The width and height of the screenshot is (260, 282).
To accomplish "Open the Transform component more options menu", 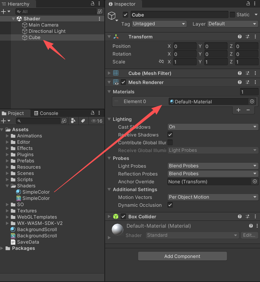I will pyautogui.click(x=256, y=37).
